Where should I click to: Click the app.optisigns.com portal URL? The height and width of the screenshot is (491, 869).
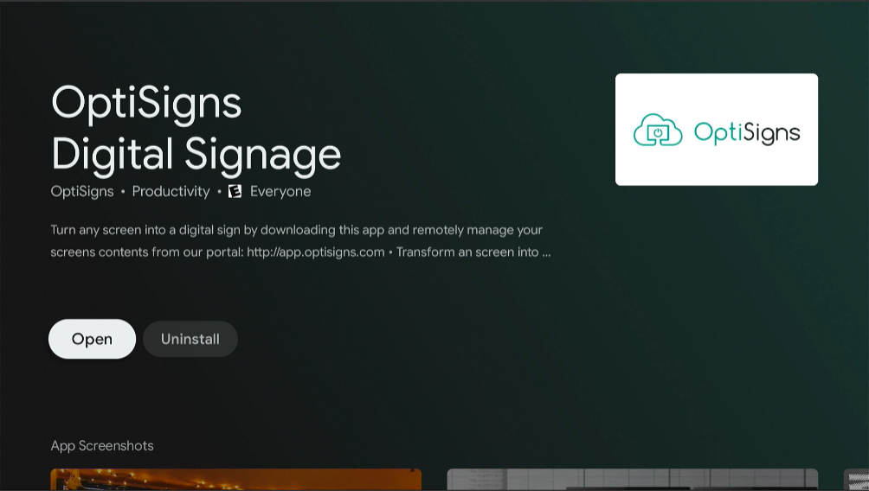tap(315, 252)
